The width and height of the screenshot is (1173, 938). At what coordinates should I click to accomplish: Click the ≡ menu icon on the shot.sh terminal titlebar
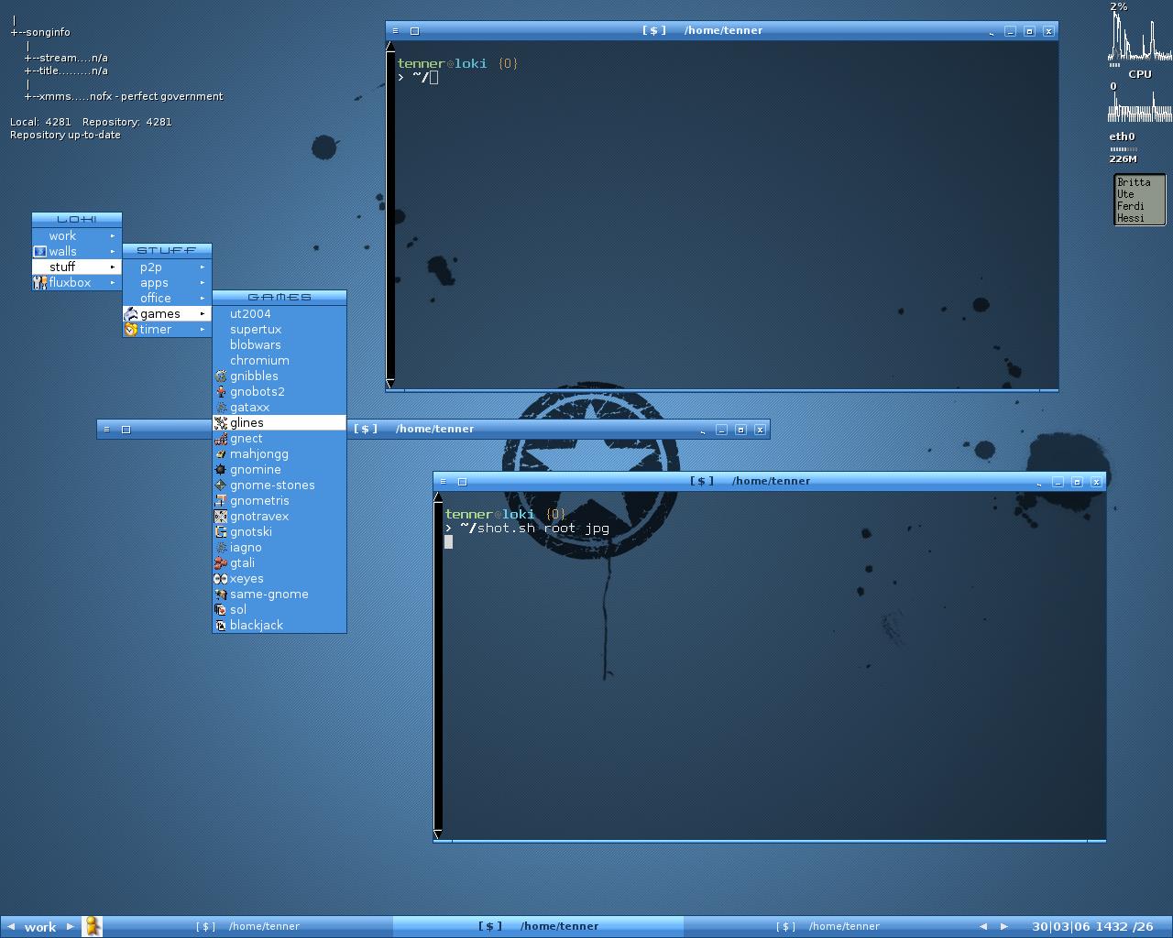444,481
